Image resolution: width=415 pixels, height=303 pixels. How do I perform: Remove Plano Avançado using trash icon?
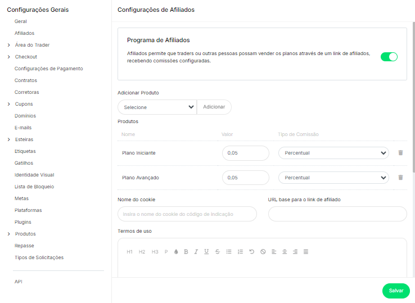[400, 178]
